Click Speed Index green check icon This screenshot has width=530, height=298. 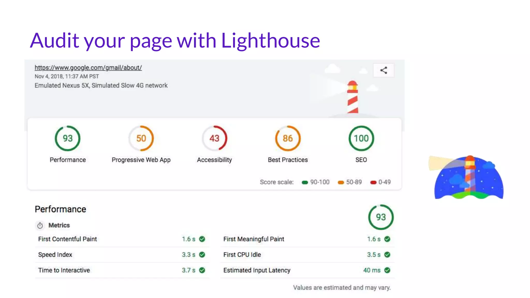coord(202,255)
